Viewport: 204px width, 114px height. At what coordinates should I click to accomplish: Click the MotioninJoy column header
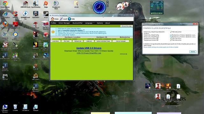click(x=125, y=37)
